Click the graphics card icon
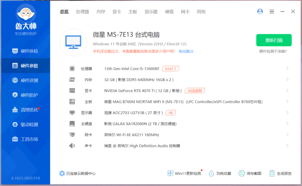 pyautogui.click(x=72, y=90)
